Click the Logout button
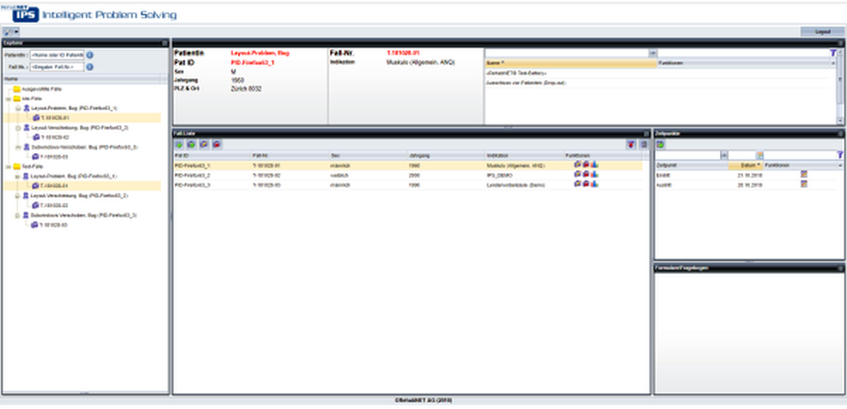 click(822, 31)
